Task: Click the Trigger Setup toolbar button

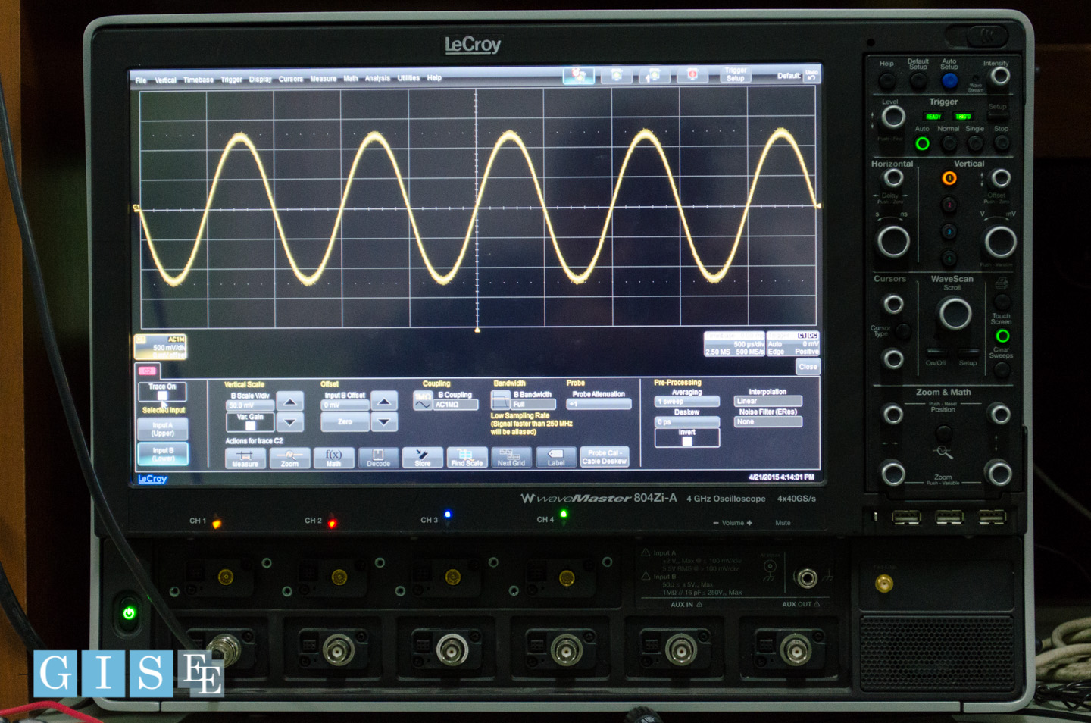Action: coord(736,74)
